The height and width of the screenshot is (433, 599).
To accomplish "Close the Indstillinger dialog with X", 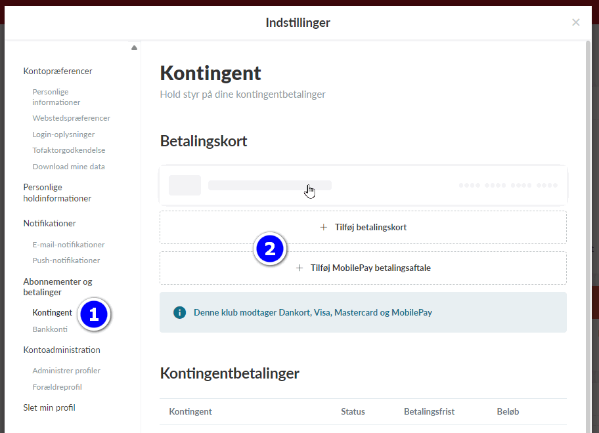I will click(576, 22).
